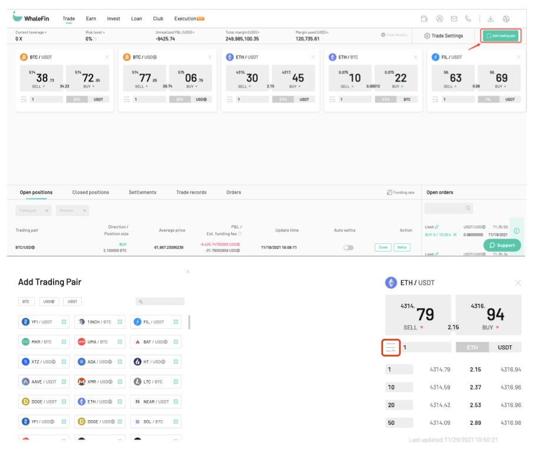Open the Support chat button

click(502, 245)
